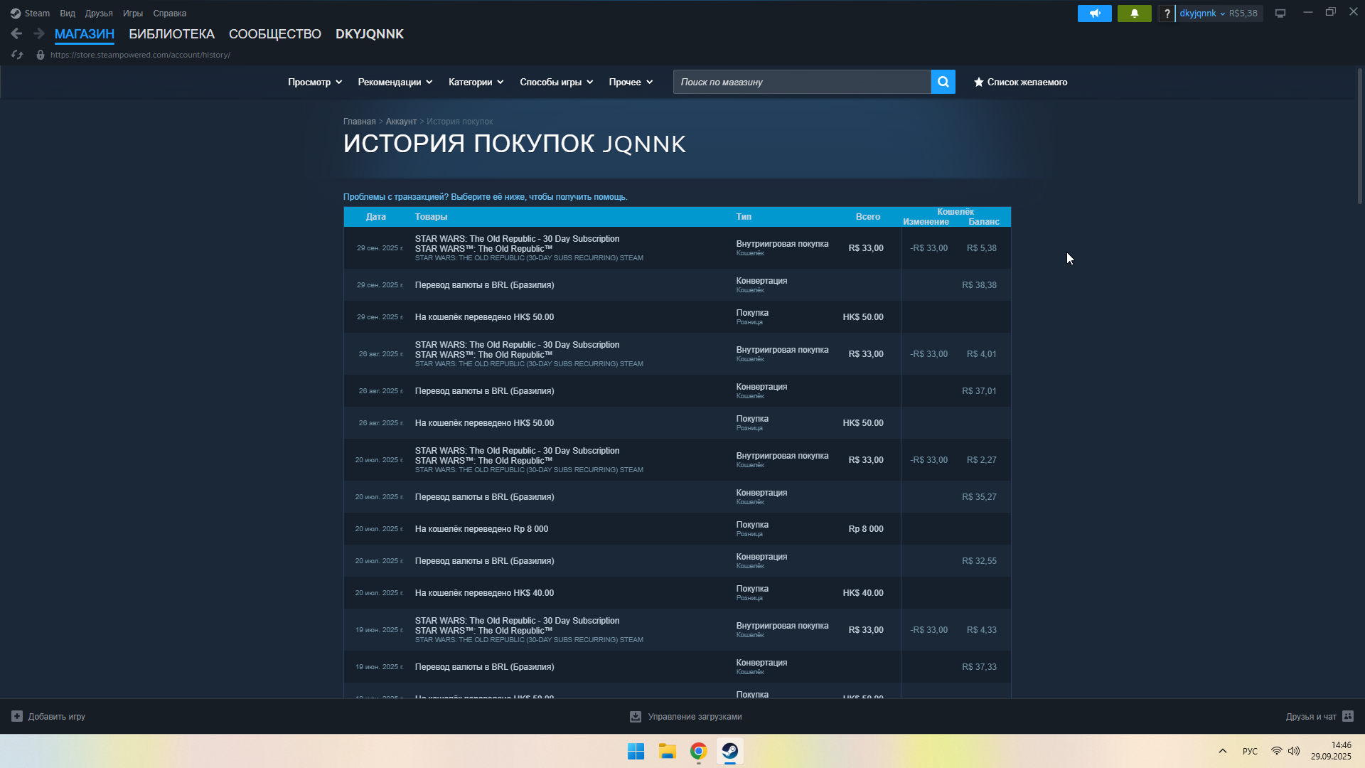This screenshot has width=1365, height=768.
Task: Open Google Chrome from the taskbar
Action: coord(698,752)
